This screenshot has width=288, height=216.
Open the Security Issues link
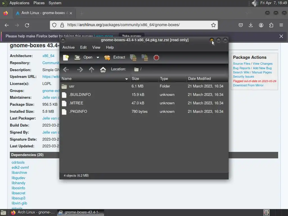coord(244,76)
